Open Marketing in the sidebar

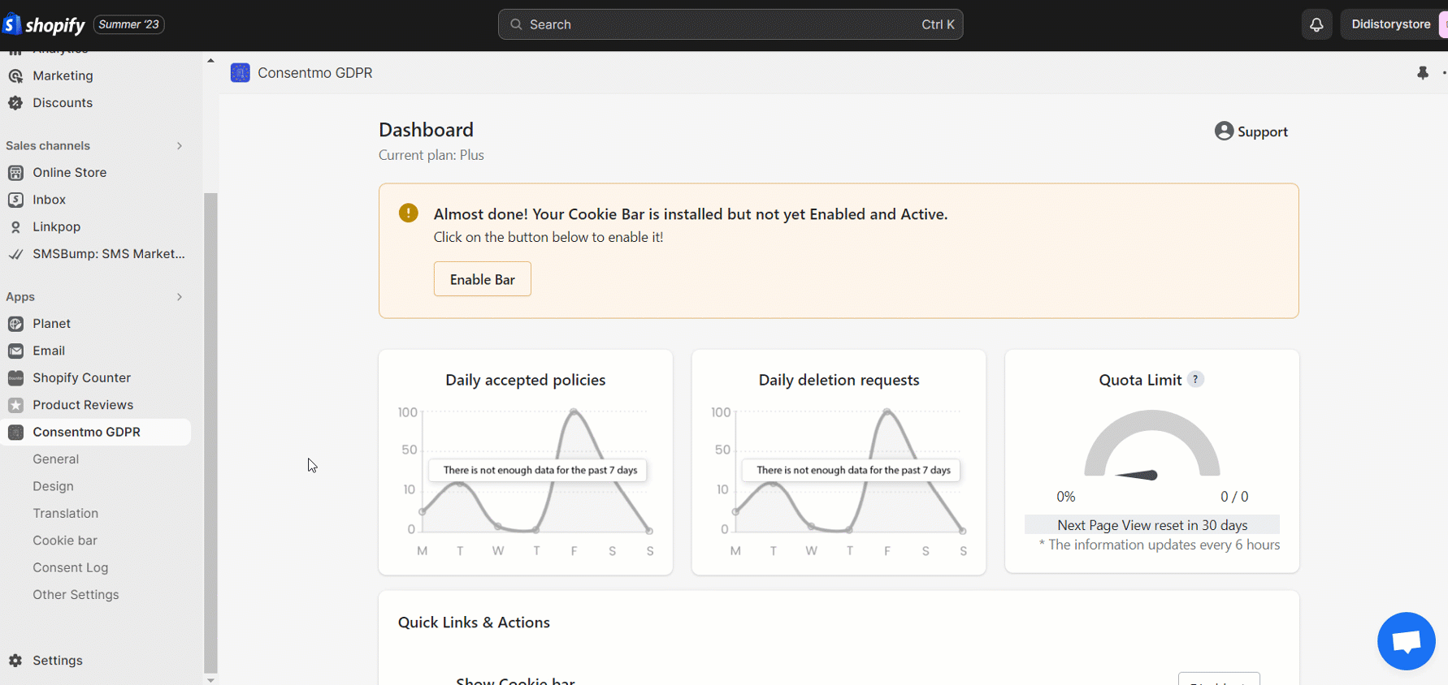coord(63,75)
